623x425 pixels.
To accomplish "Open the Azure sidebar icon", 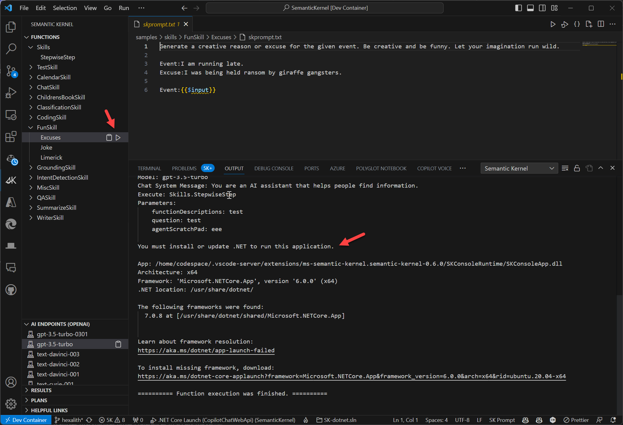I will pyautogui.click(x=11, y=202).
